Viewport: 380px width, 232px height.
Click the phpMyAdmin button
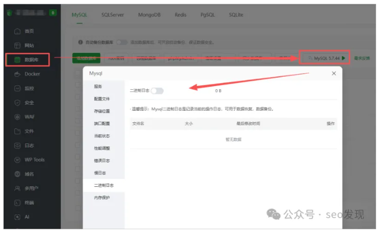(181, 58)
